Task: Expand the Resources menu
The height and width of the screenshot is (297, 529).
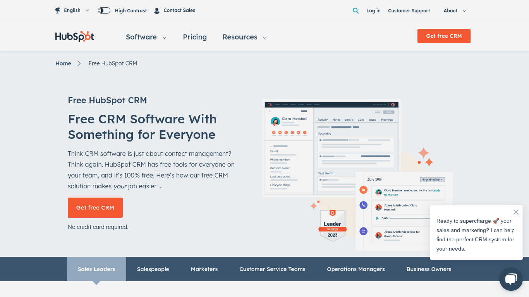Action: point(244,37)
